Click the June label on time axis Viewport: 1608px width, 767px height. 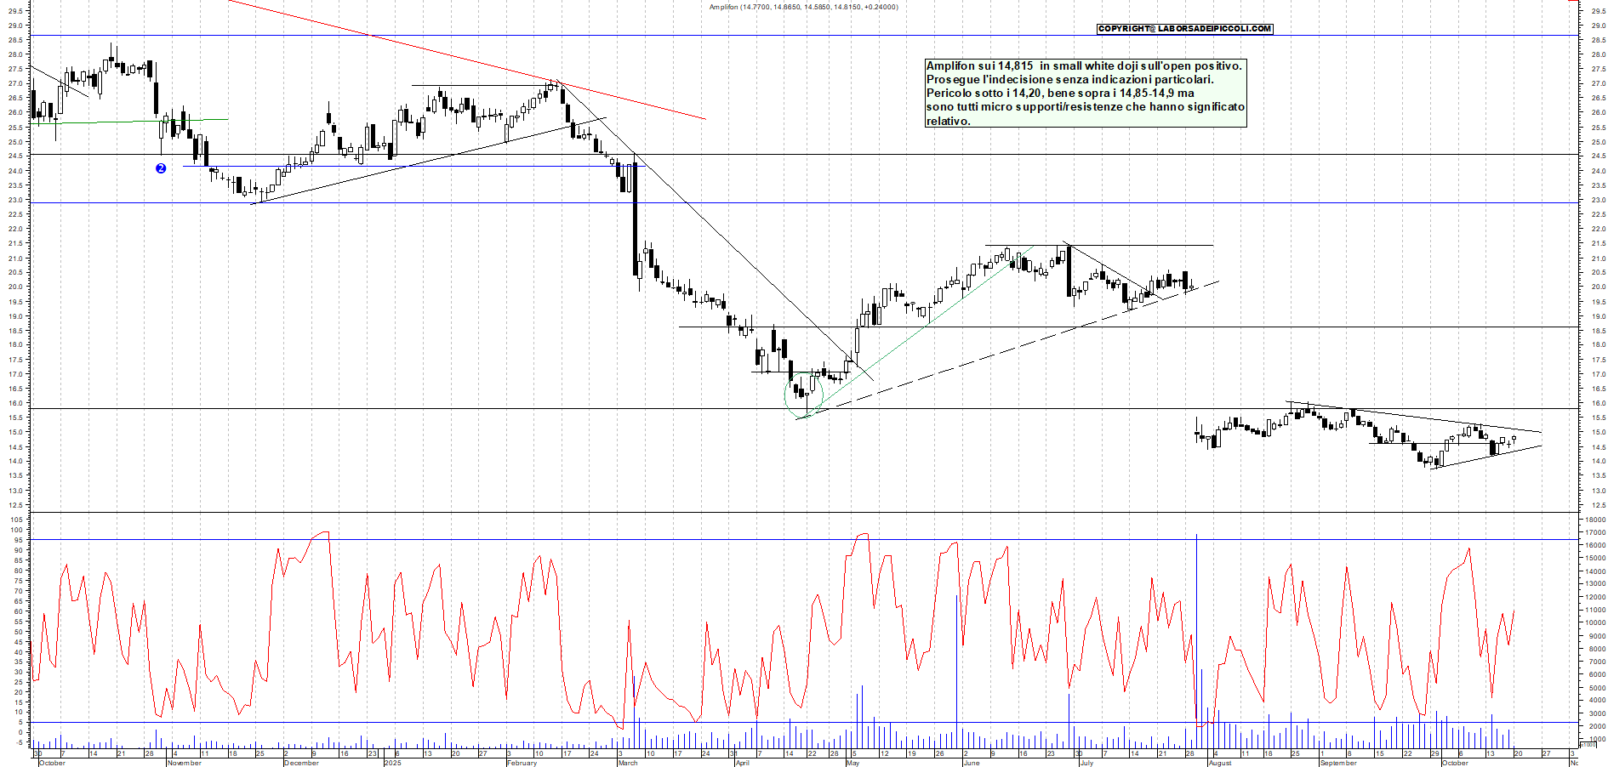pos(971,763)
